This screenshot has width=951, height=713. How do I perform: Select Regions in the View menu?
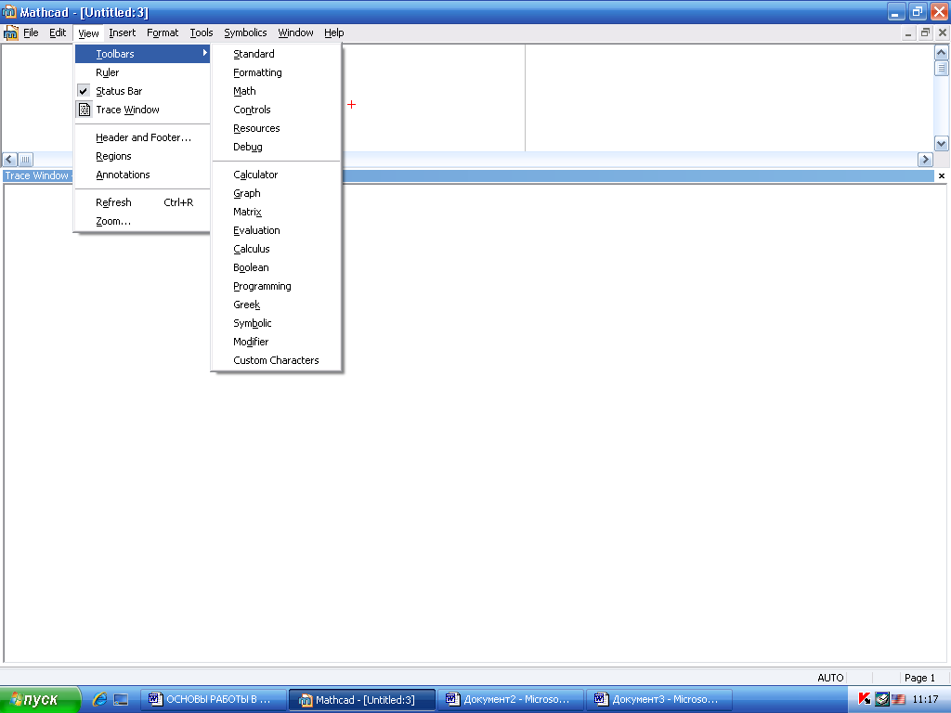pos(142,156)
